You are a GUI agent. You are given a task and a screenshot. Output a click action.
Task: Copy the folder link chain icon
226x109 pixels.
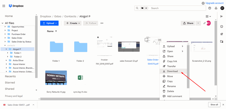point(205,23)
